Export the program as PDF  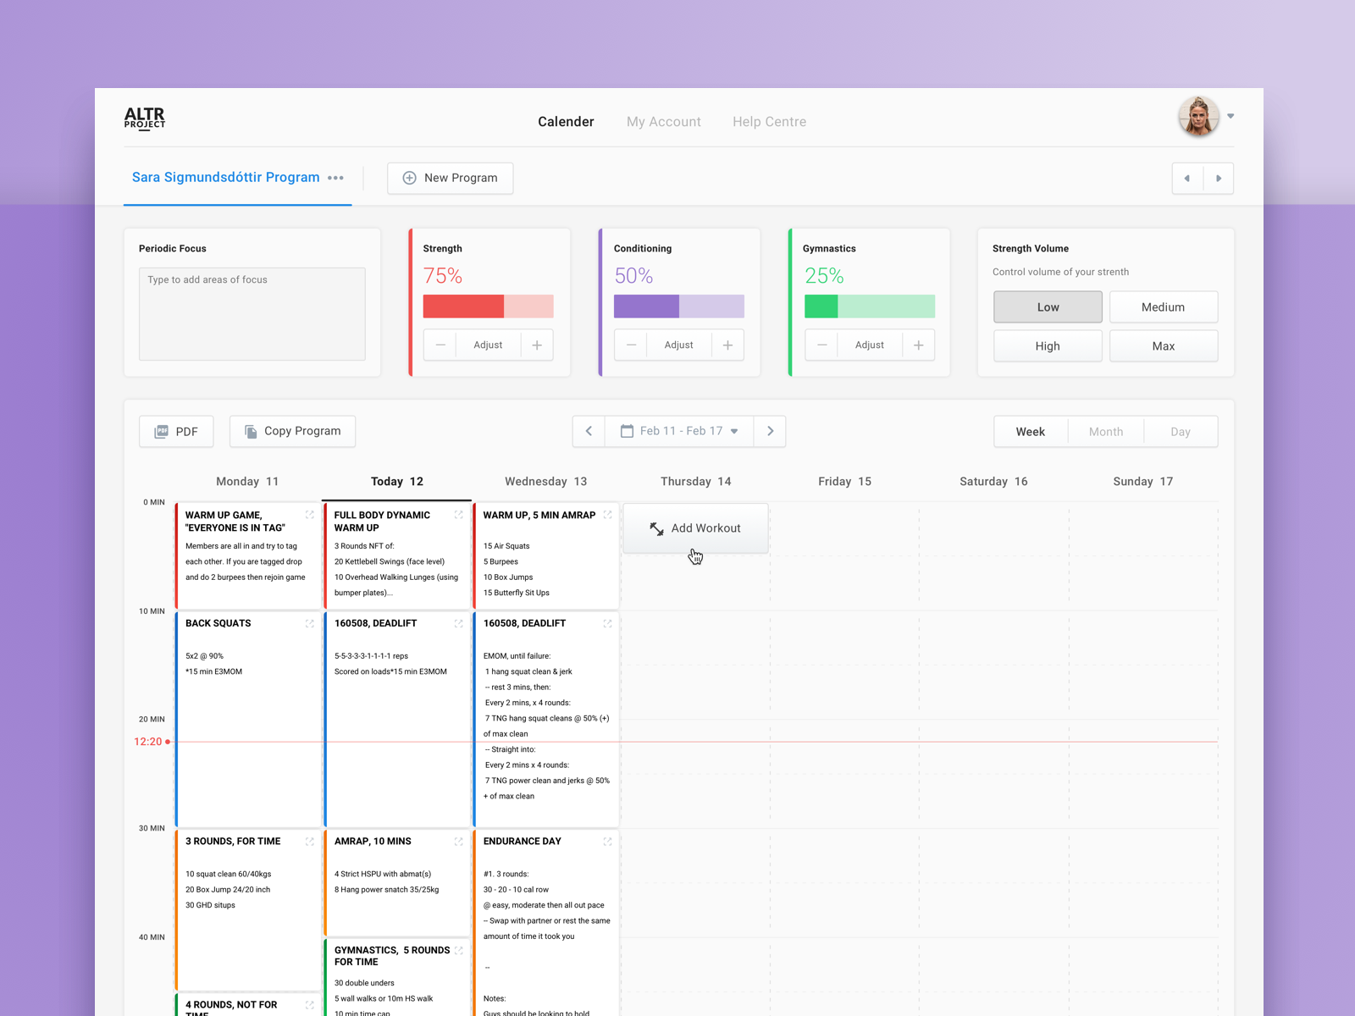(x=175, y=431)
